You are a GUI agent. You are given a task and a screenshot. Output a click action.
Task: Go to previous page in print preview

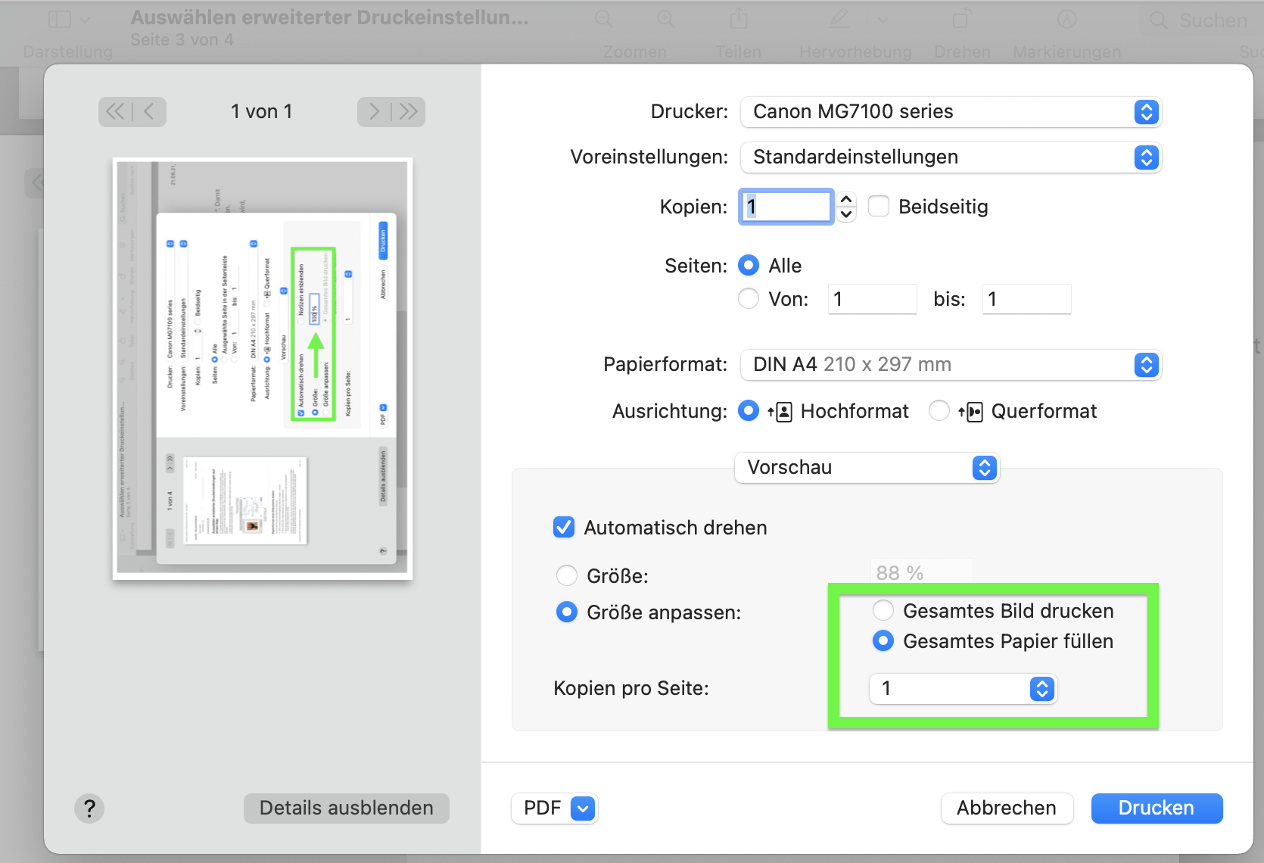pos(149,112)
